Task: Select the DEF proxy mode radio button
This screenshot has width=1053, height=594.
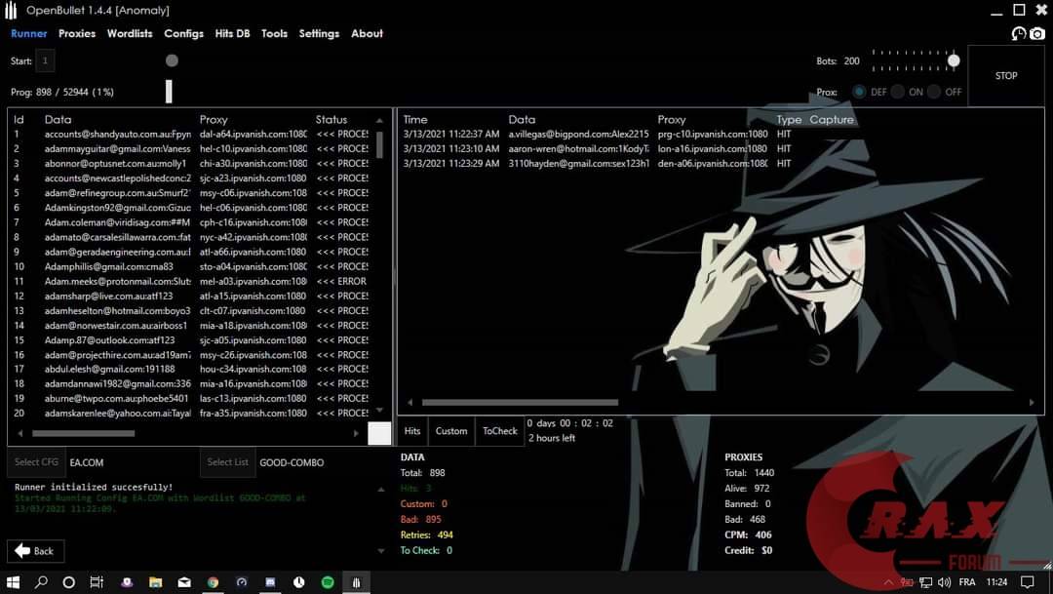Action: [859, 92]
